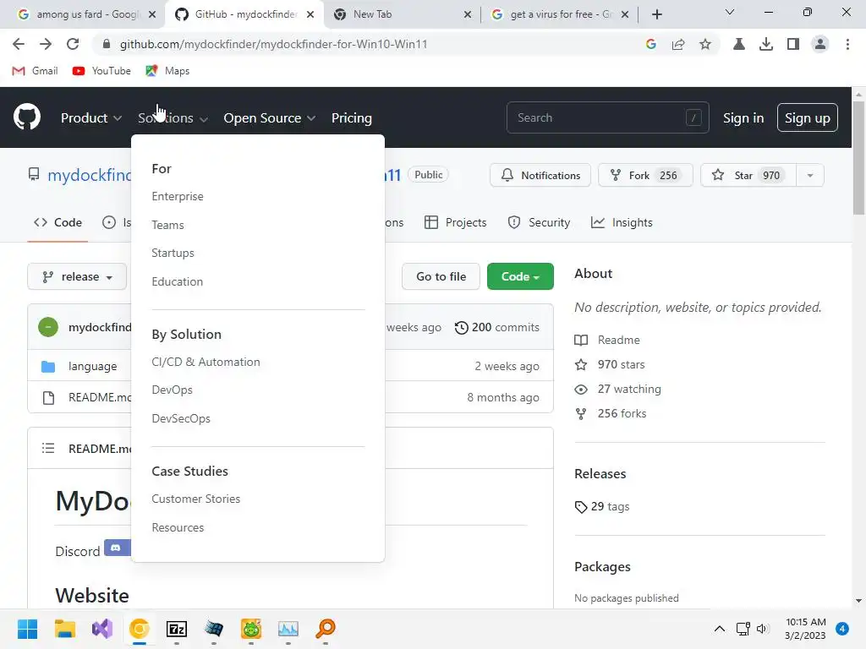Open Chrome Labs flask icon

click(x=739, y=44)
